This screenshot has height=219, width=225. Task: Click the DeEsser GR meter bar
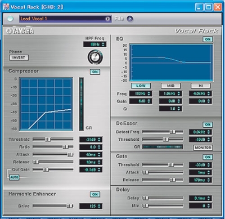pos(163,147)
